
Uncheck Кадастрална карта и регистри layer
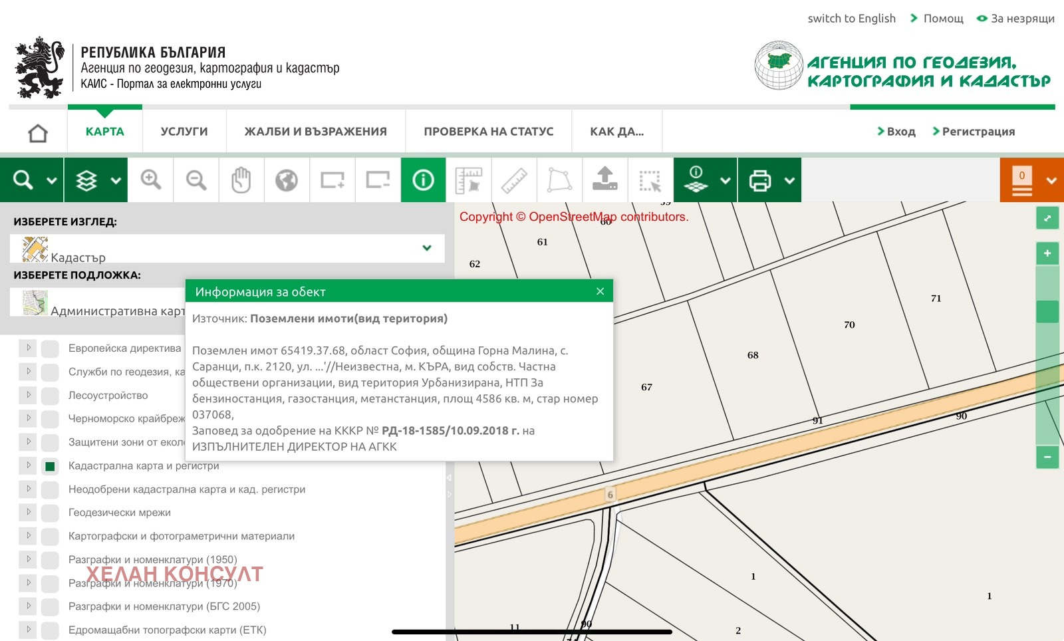[x=50, y=466]
